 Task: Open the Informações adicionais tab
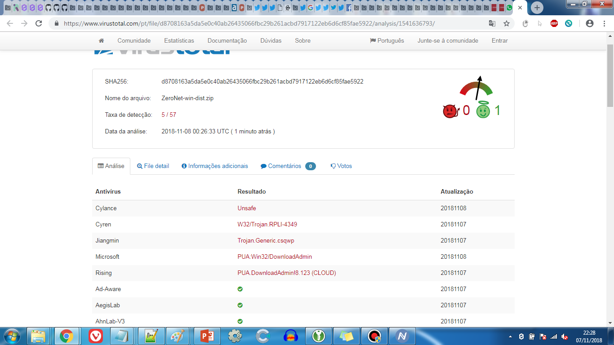[215, 166]
